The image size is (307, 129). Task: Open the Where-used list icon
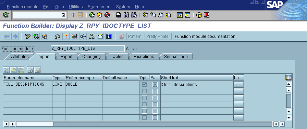pos(83,37)
